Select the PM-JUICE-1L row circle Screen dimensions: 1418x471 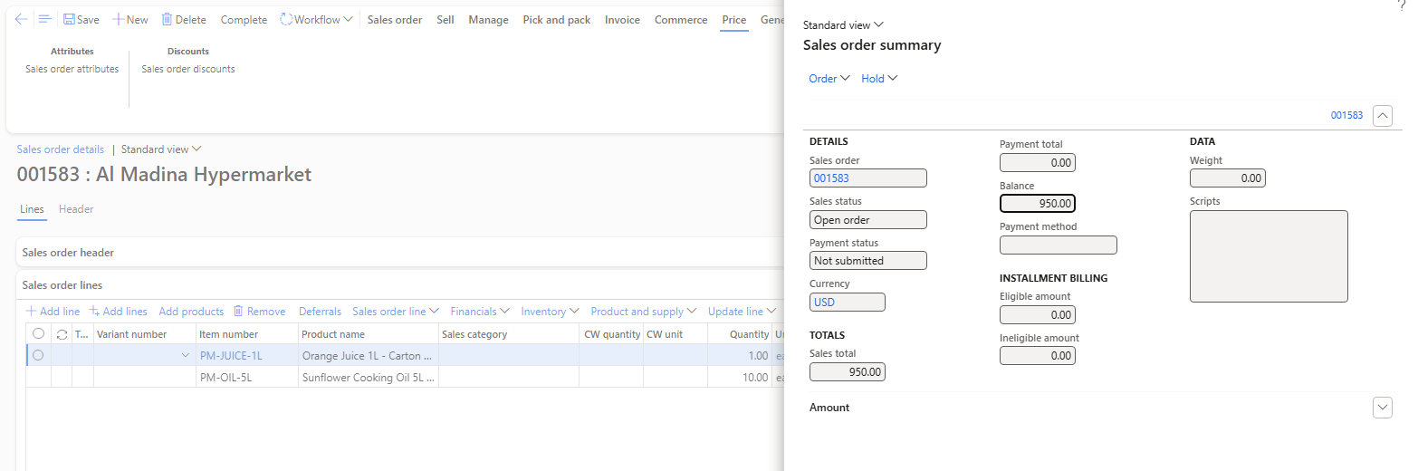click(38, 355)
